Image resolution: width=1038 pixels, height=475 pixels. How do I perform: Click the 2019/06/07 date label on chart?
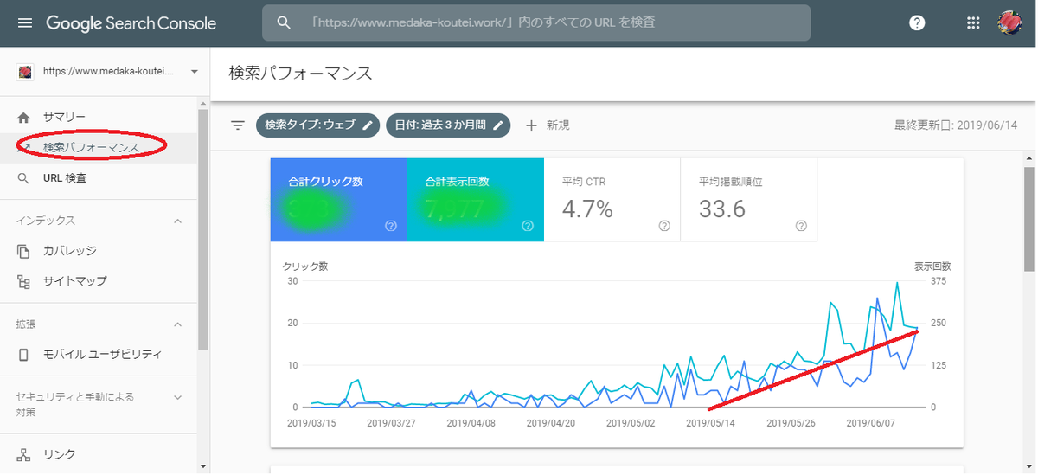tap(870, 424)
